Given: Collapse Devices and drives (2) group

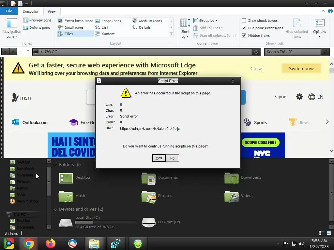Looking at the screenshot, I should click(55, 209).
